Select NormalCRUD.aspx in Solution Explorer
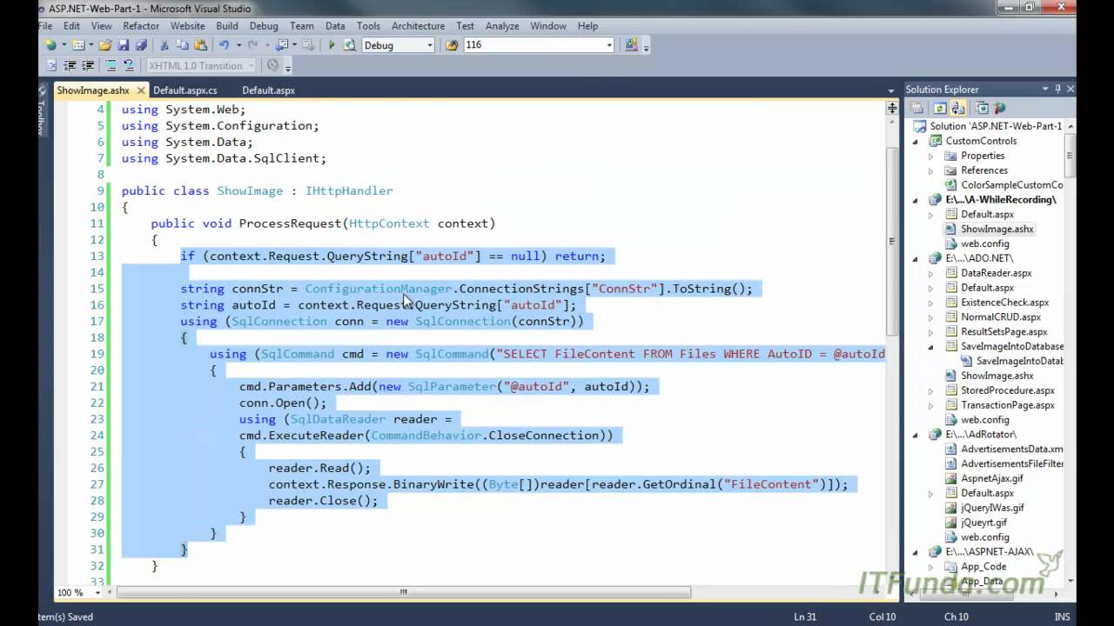Viewport: 1114px width, 626px height. coord(1001,317)
